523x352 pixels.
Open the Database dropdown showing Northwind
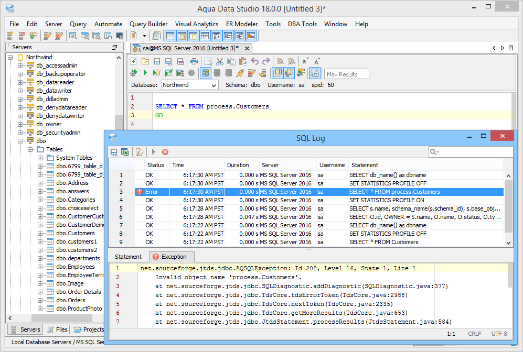[189, 85]
